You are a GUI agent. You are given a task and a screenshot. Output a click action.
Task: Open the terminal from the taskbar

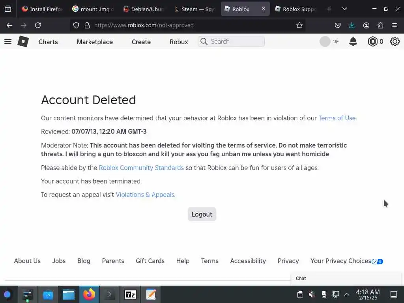[x=110, y=294]
